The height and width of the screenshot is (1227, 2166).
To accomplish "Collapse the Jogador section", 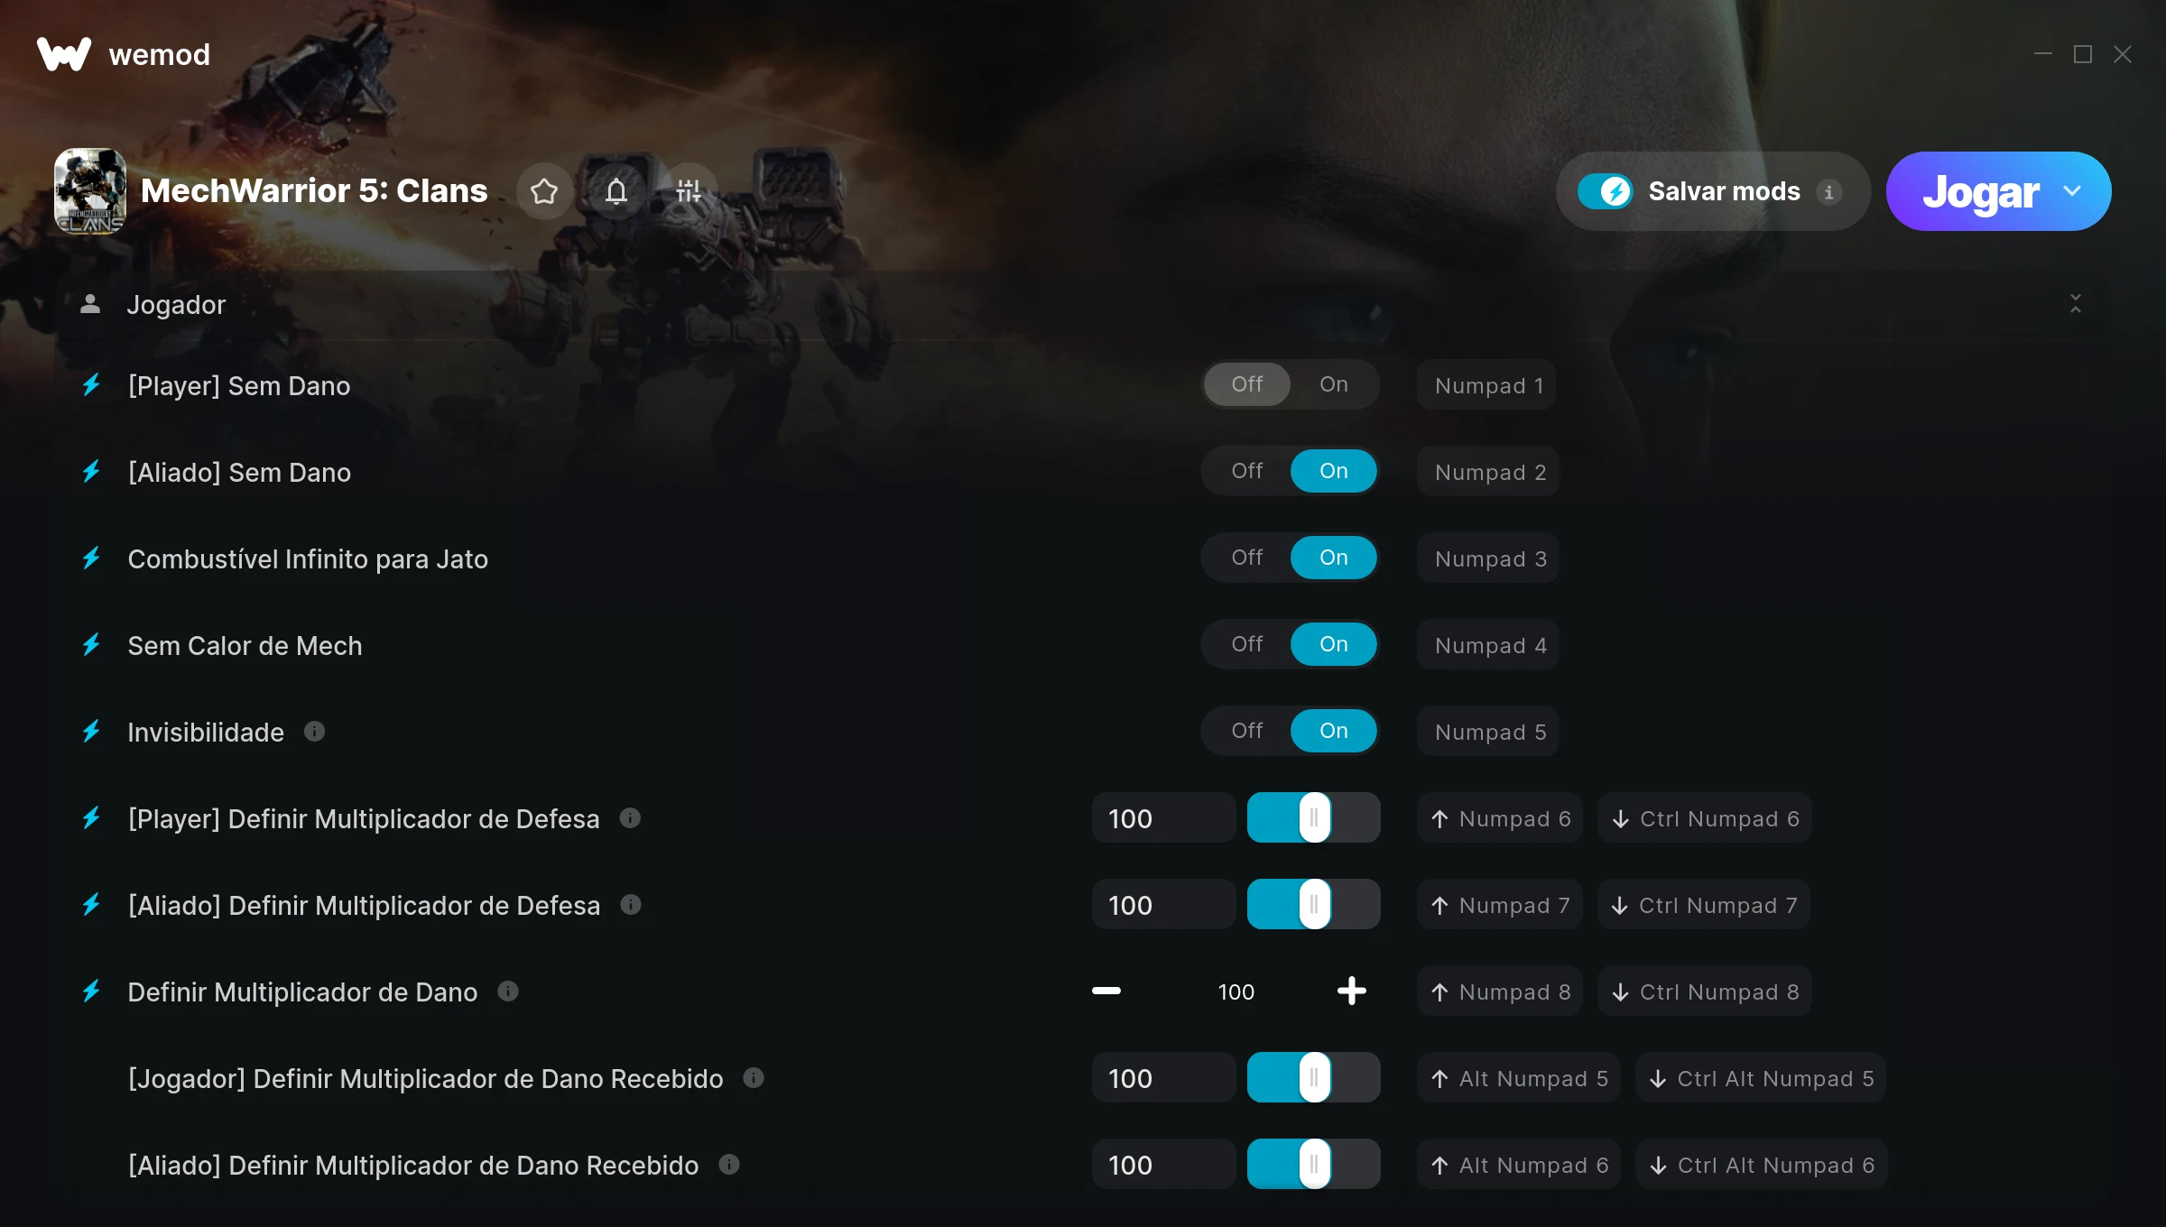I will point(2076,303).
